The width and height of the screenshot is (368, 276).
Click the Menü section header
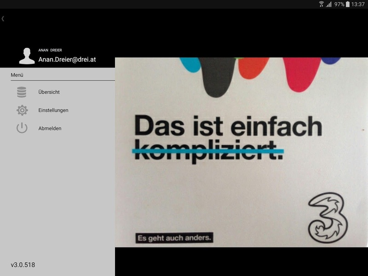[17, 75]
